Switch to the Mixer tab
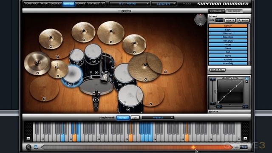 click(44, 4)
